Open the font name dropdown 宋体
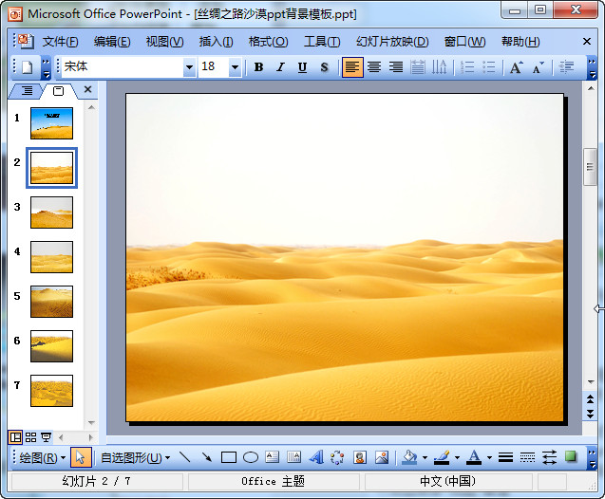 tap(189, 67)
